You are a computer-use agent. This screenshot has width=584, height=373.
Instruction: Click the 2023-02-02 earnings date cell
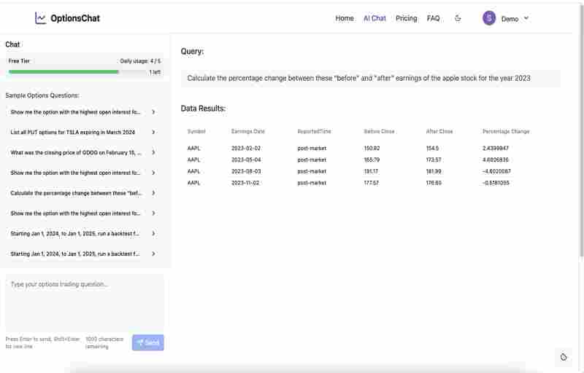[x=246, y=148]
